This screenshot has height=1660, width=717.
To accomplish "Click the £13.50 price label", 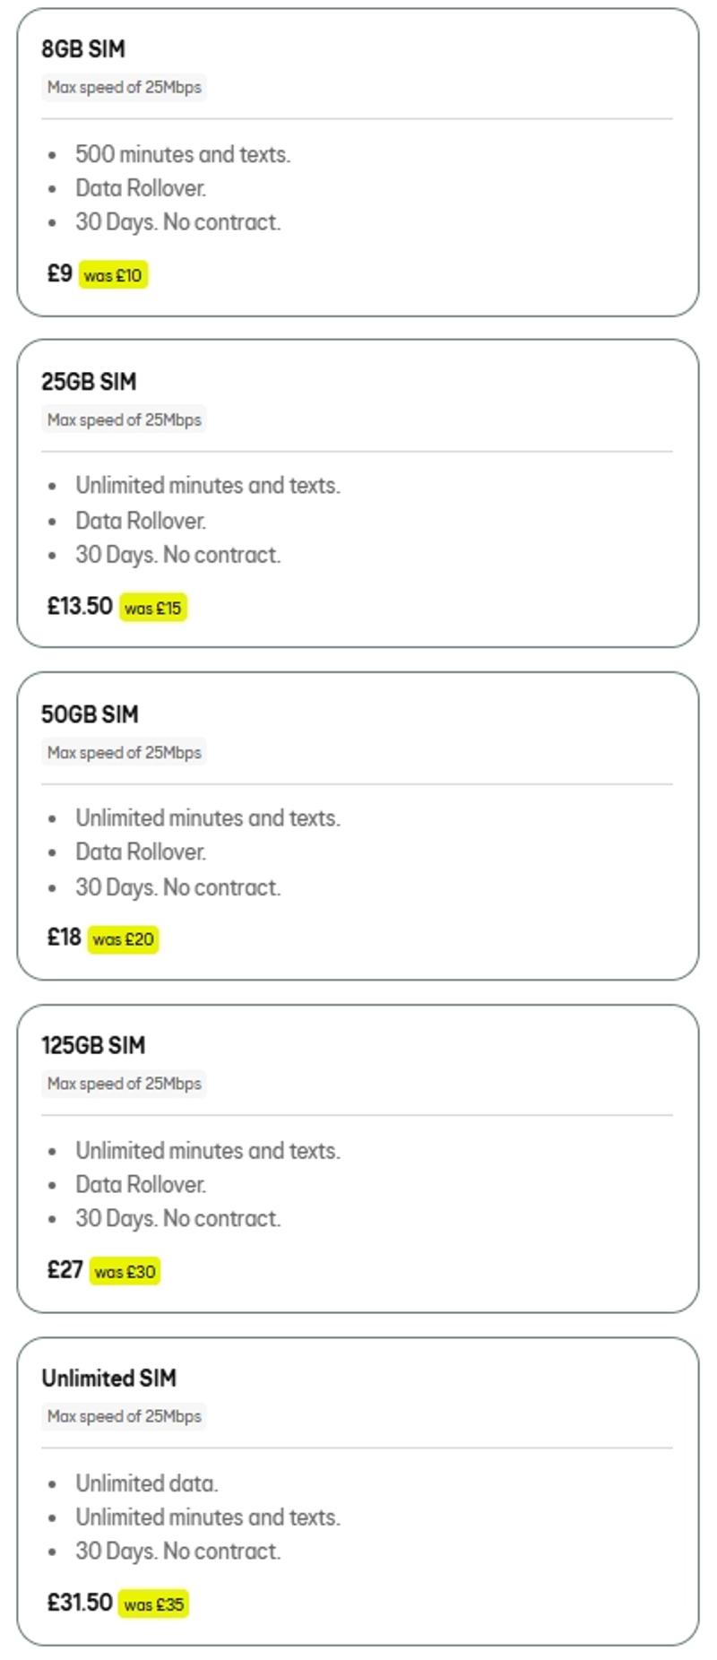I will click(x=80, y=606).
